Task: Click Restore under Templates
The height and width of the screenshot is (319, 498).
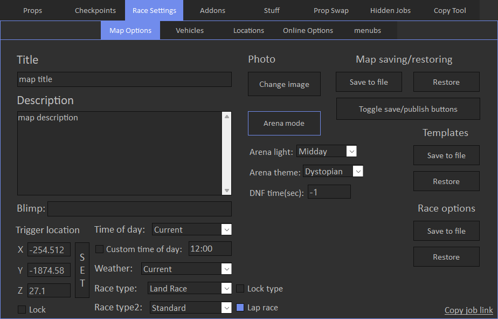Action: (446, 181)
